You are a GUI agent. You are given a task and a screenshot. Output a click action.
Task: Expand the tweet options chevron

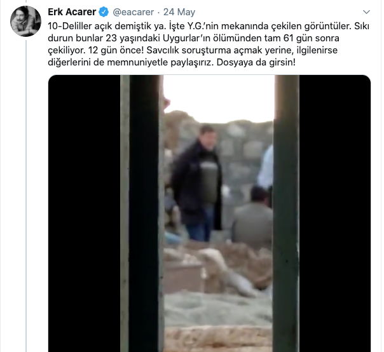[x=366, y=11]
